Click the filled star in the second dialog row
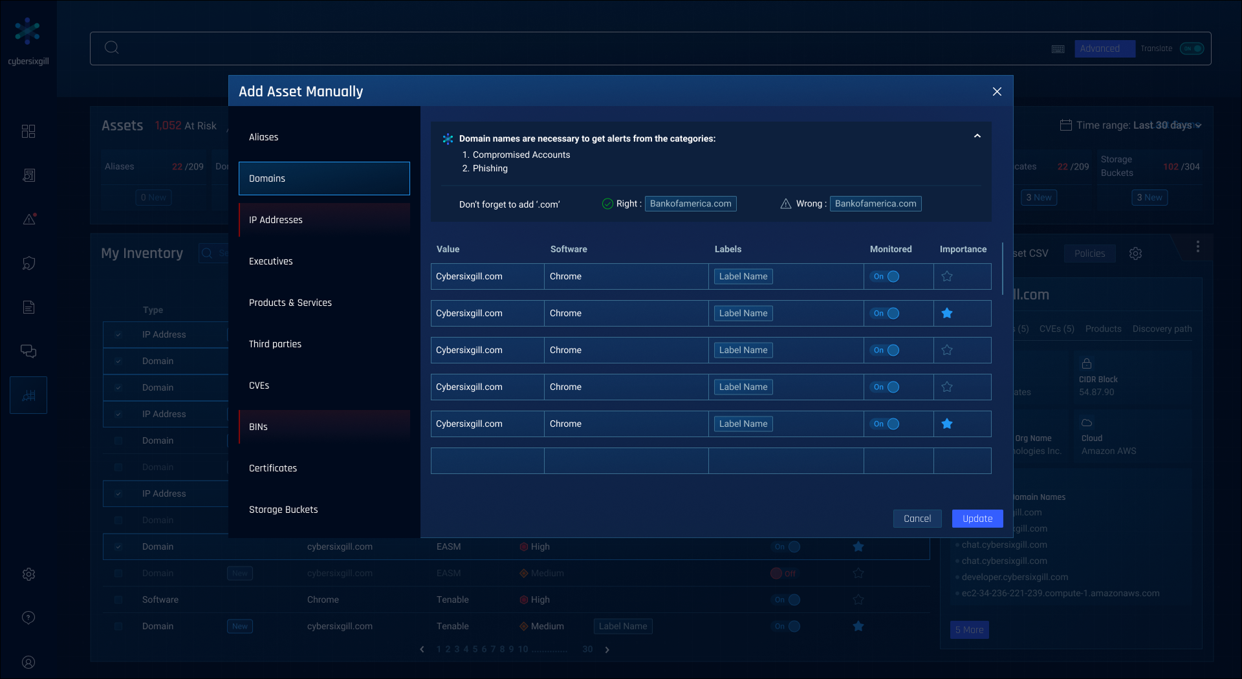 tap(947, 313)
